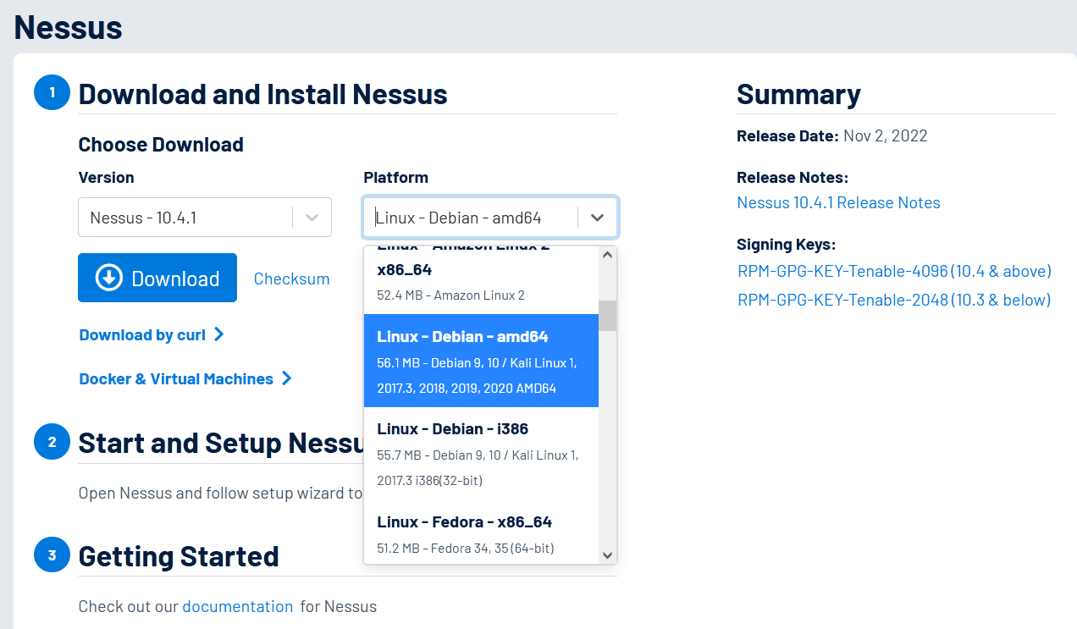Screen dimensions: 1077x629
Task: Click the Platform dropdown chevron arrow
Action: (598, 218)
